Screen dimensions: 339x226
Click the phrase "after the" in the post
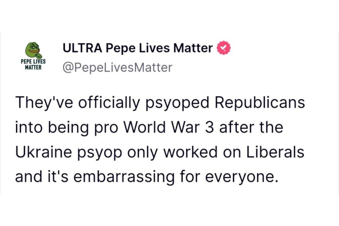pos(252,128)
